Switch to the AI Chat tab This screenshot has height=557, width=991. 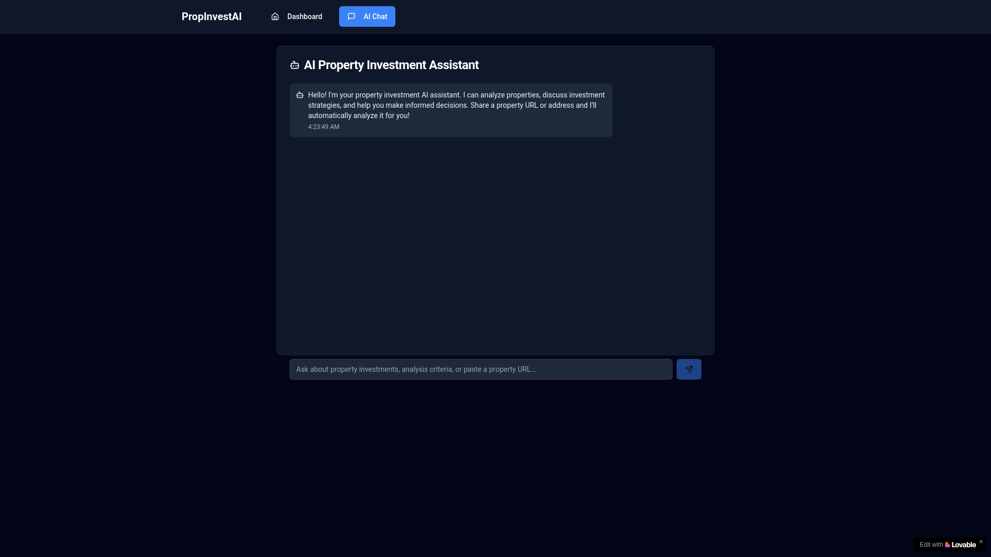(367, 17)
